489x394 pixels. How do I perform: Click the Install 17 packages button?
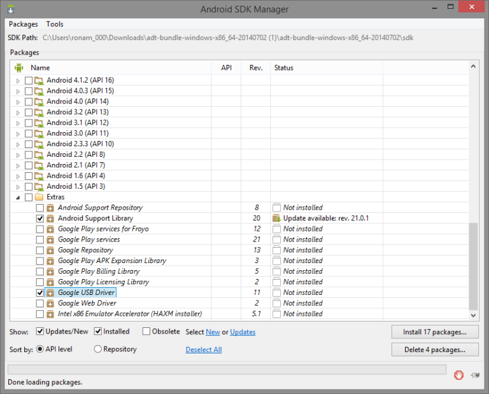[435, 332]
